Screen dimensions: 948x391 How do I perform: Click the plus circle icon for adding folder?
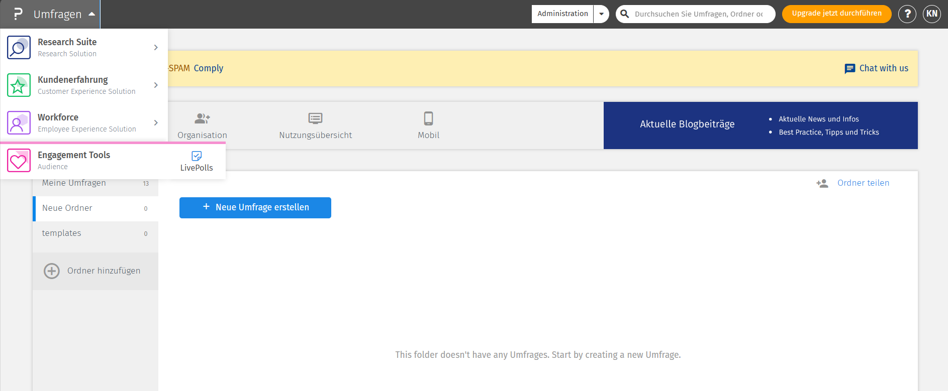click(52, 271)
